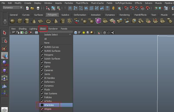
Task: Switch to the Surfaces shelf tab
Action: click(x=38, y=15)
